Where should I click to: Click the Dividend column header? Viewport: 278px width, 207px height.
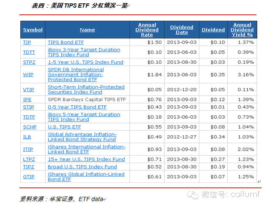click(x=213, y=30)
